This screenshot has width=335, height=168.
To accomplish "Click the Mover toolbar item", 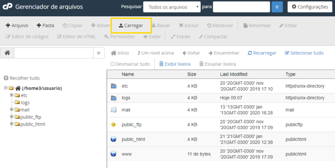I will 101,25.
